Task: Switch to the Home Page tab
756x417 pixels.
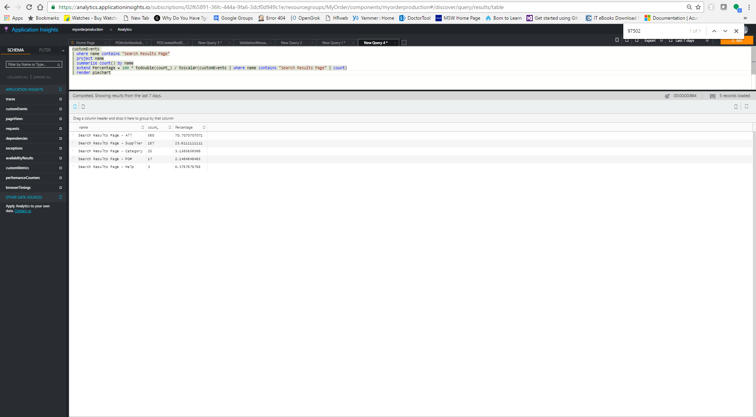Action: point(85,43)
